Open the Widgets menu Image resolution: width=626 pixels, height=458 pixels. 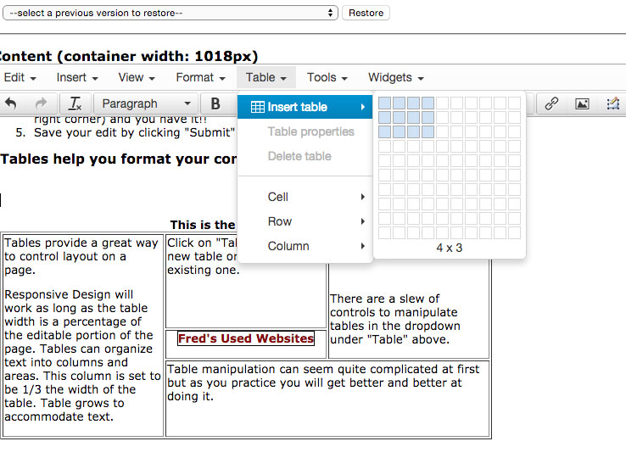coord(395,77)
